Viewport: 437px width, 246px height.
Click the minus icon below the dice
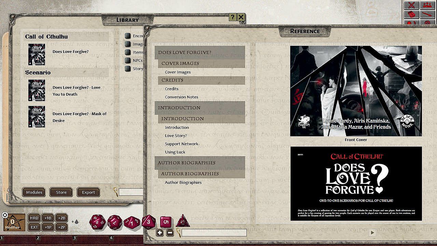[x=170, y=233]
